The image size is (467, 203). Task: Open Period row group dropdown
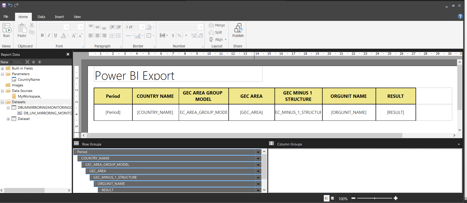pos(258,152)
